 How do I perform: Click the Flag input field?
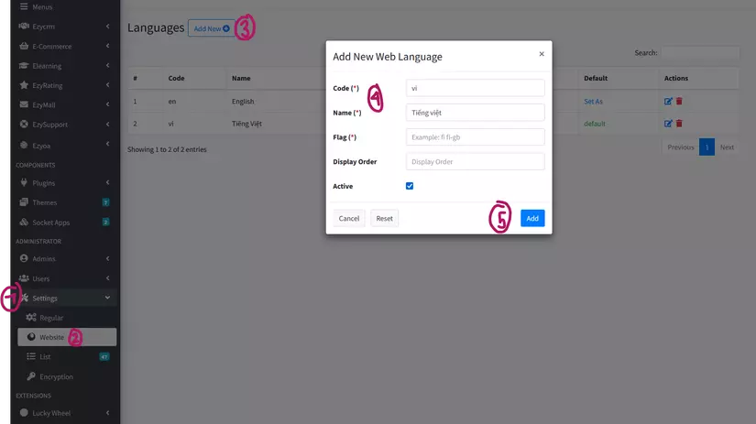[475, 137]
